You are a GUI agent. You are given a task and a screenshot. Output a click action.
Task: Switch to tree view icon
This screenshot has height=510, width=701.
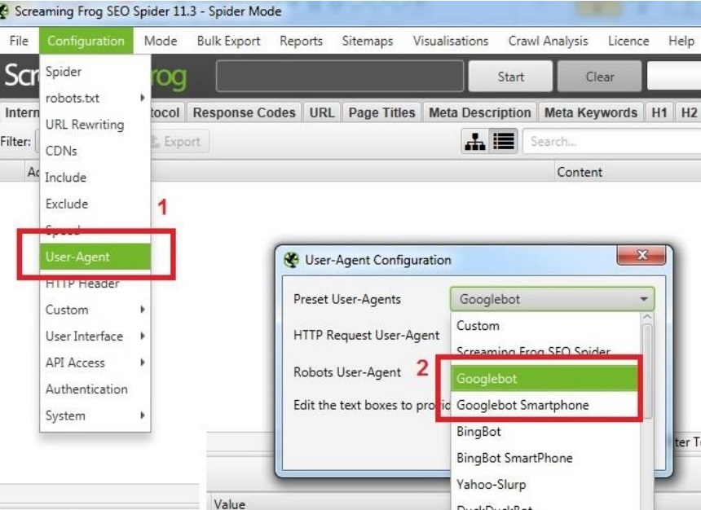point(474,142)
